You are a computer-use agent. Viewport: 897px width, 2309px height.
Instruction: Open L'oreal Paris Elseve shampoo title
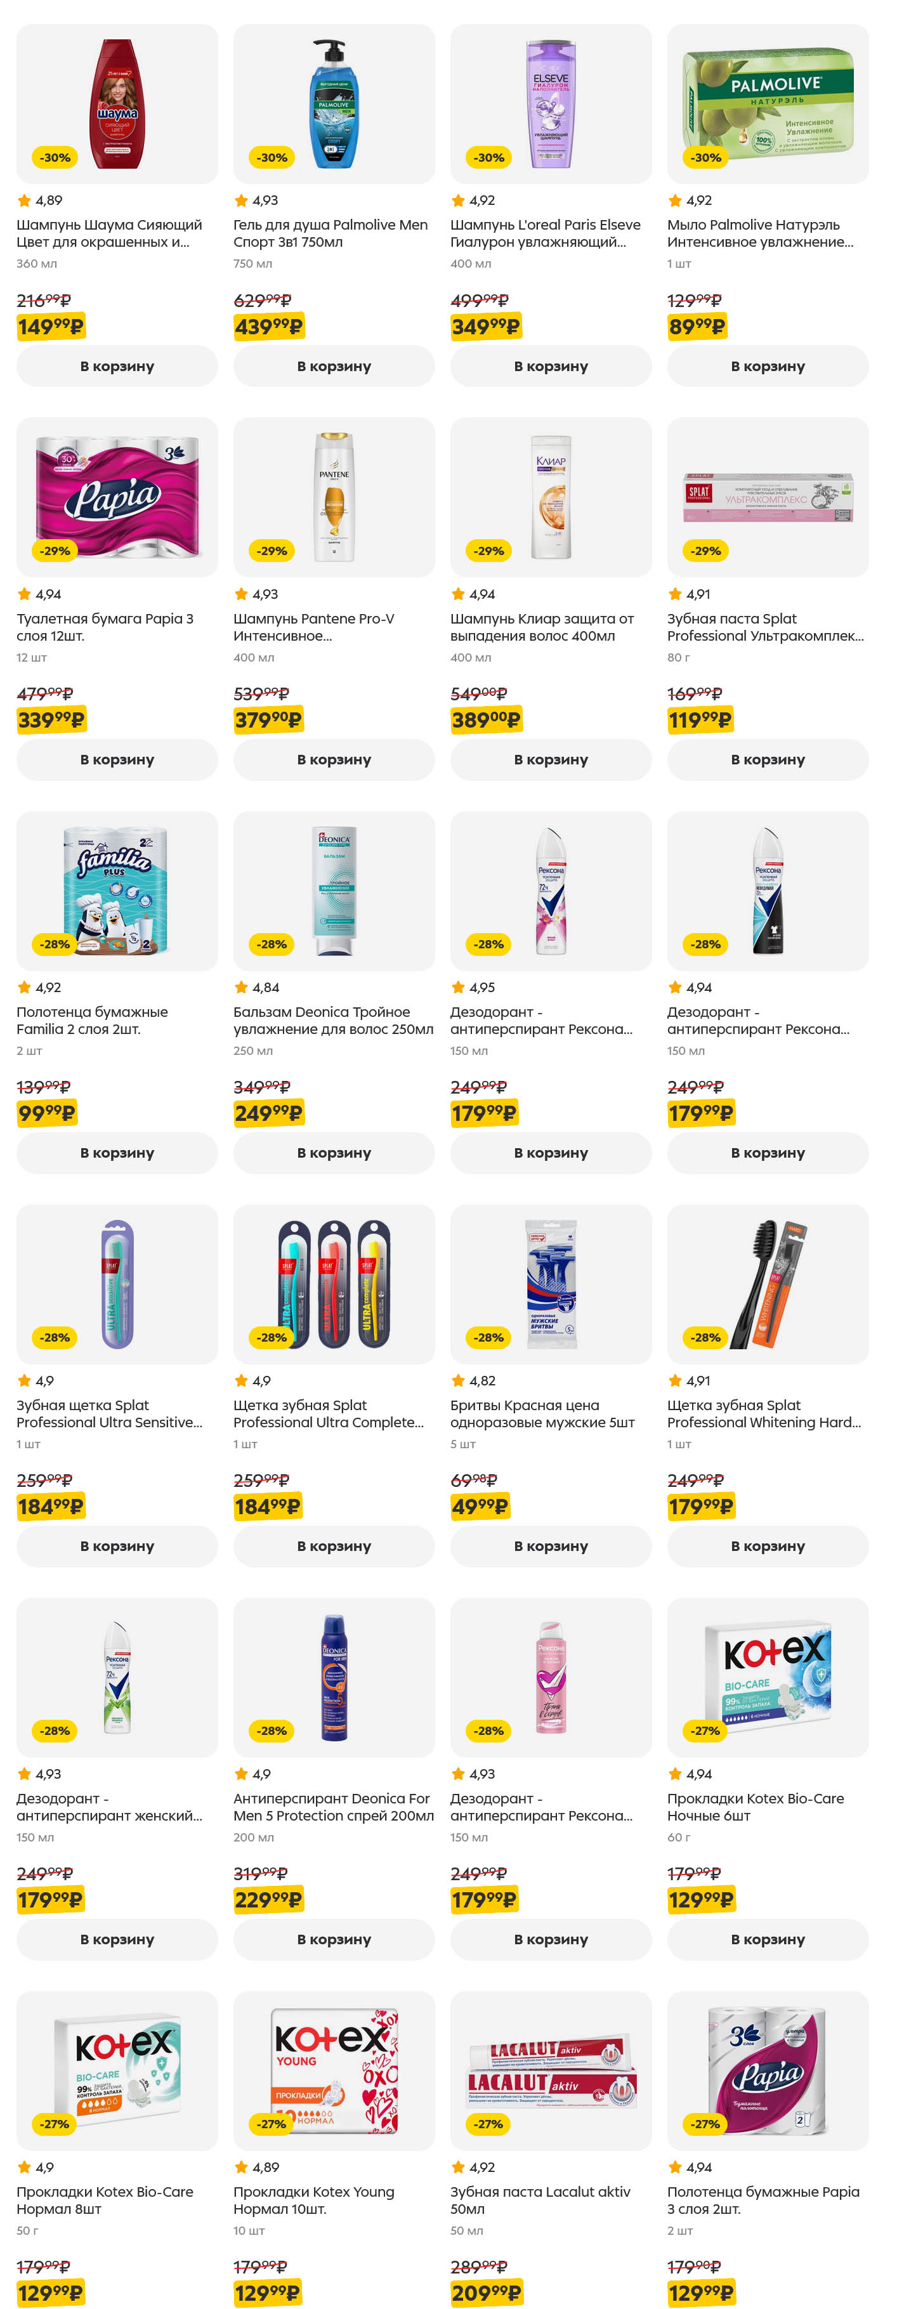(545, 233)
